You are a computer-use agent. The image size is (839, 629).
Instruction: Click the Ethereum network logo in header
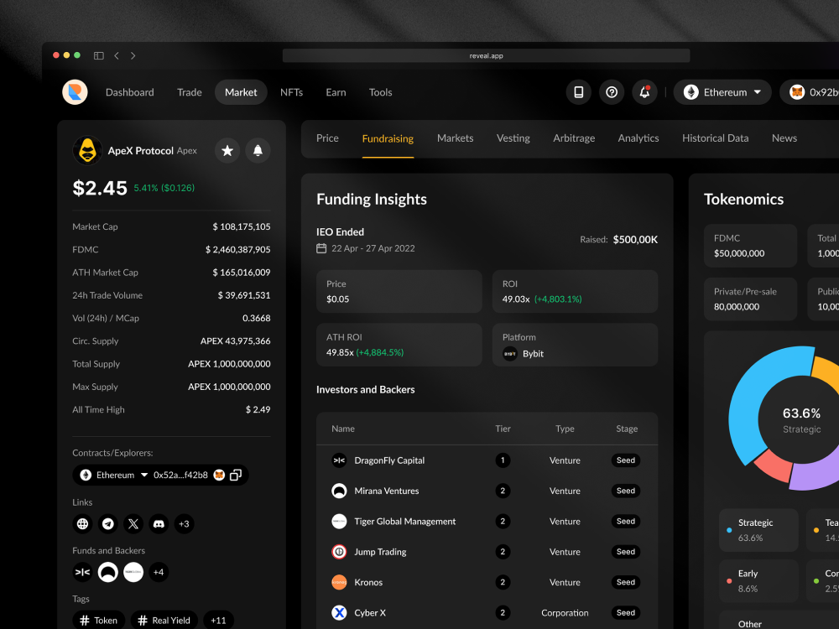691,92
